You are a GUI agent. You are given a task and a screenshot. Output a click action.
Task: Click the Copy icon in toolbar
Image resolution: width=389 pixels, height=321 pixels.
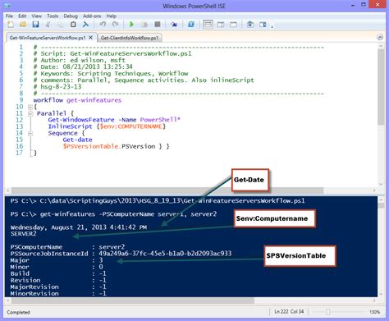click(61, 25)
